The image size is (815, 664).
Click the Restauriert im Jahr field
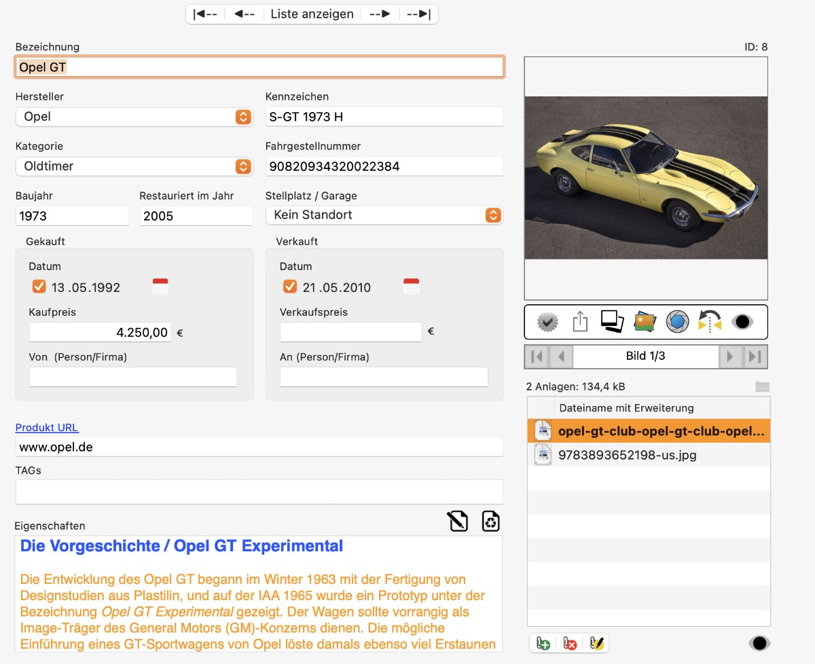[196, 216]
